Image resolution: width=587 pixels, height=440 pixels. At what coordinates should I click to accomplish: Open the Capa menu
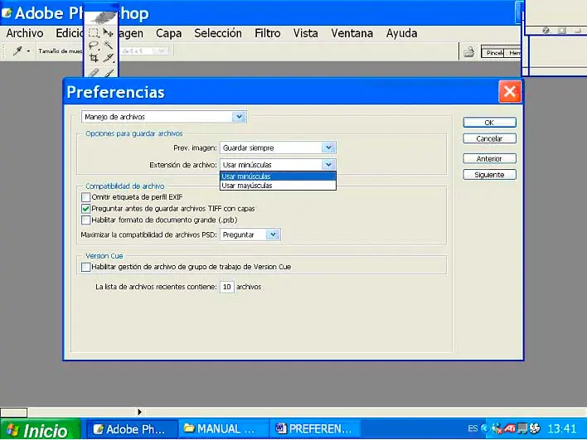[x=169, y=33]
